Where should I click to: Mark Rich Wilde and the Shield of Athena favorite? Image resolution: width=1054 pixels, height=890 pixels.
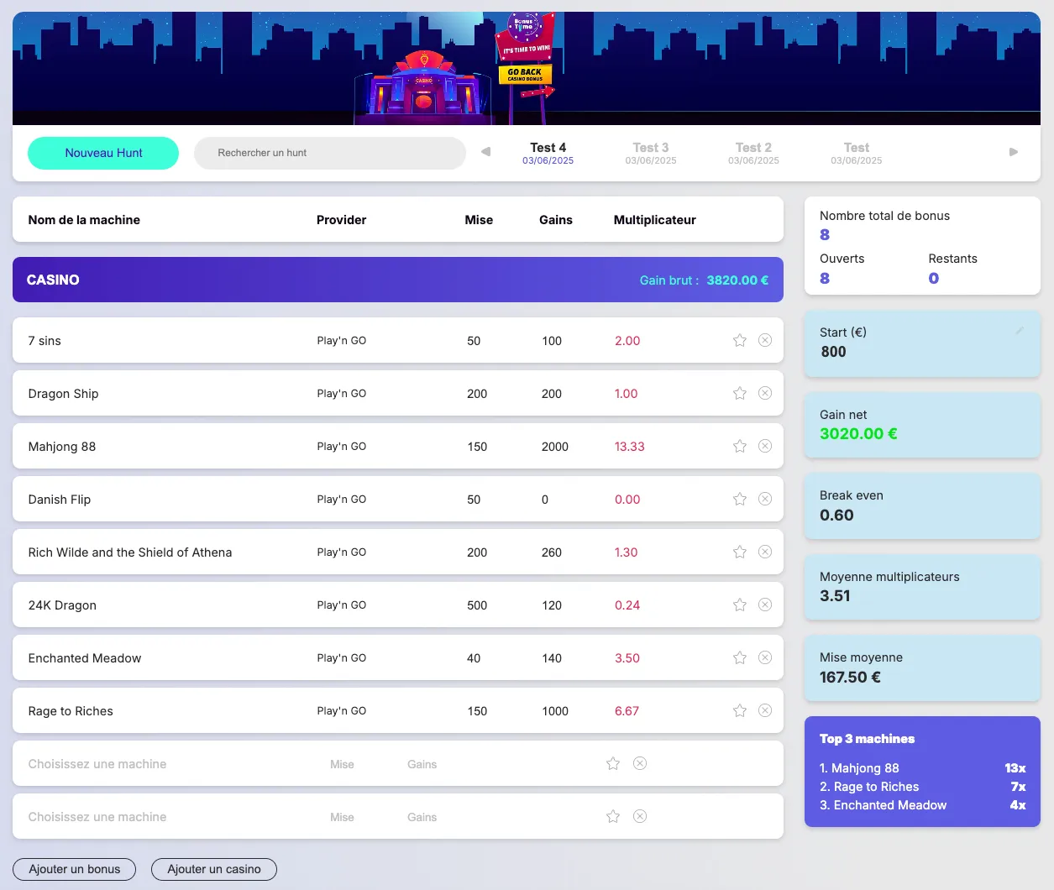[739, 552]
